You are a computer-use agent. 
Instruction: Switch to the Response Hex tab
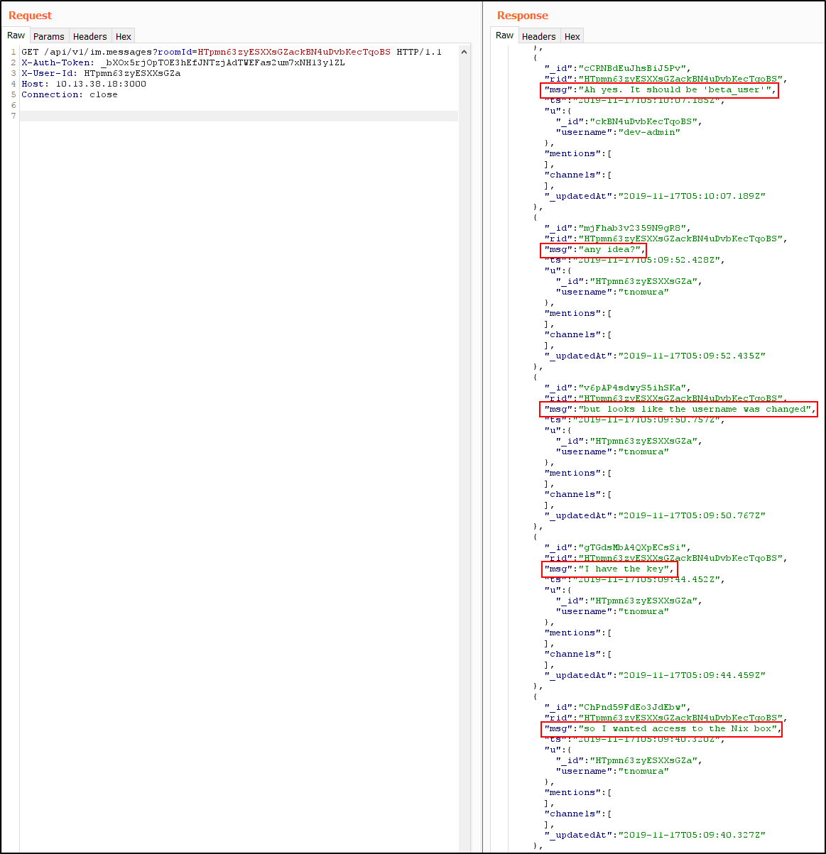coord(572,36)
